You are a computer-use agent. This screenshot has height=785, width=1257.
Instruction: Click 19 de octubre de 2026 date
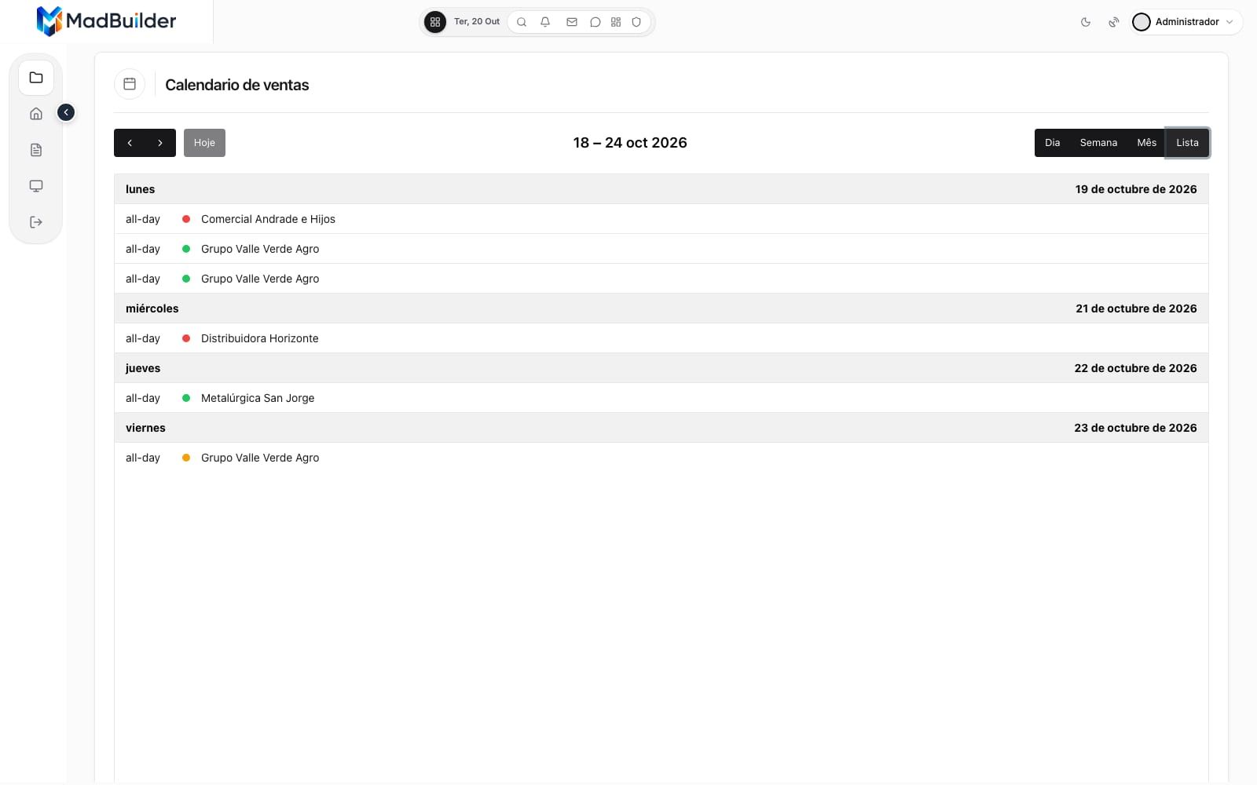point(1136,189)
